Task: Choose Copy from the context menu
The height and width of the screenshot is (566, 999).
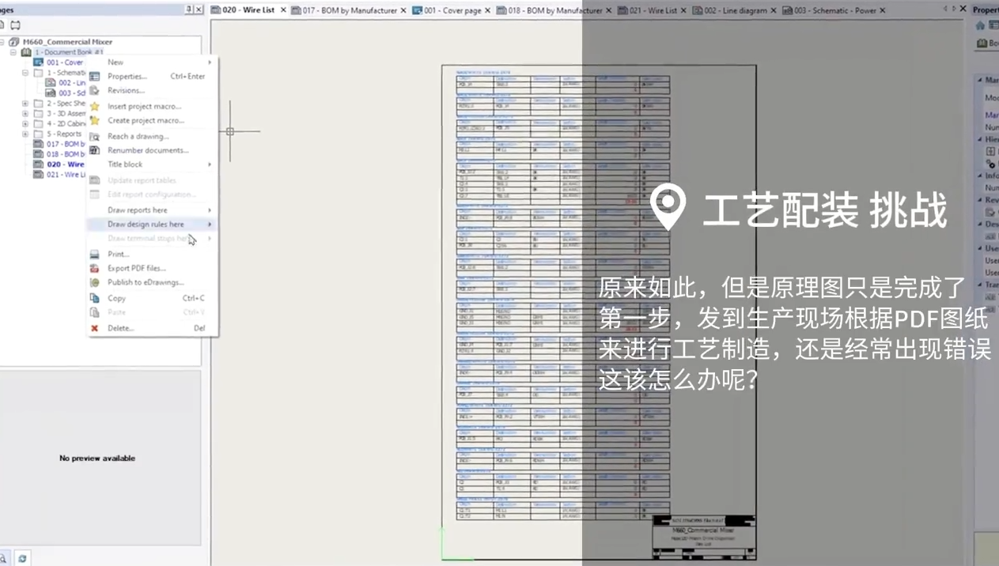Action: (x=117, y=299)
